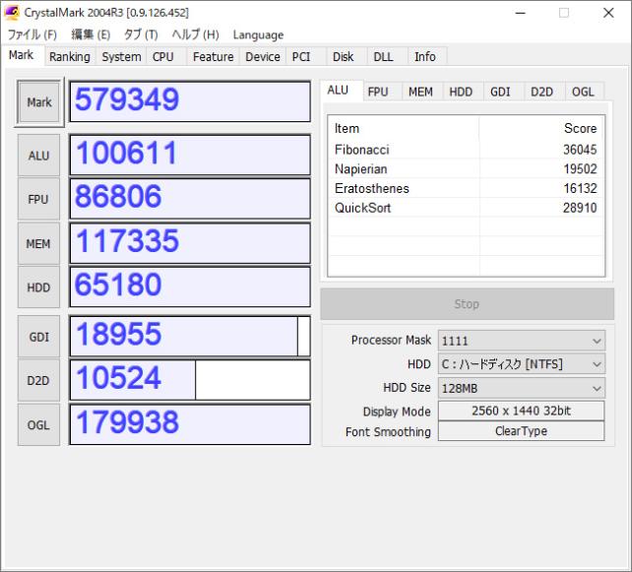This screenshot has height=572, width=632.
Task: Expand the Processor Mask dropdown
Action: (521, 341)
